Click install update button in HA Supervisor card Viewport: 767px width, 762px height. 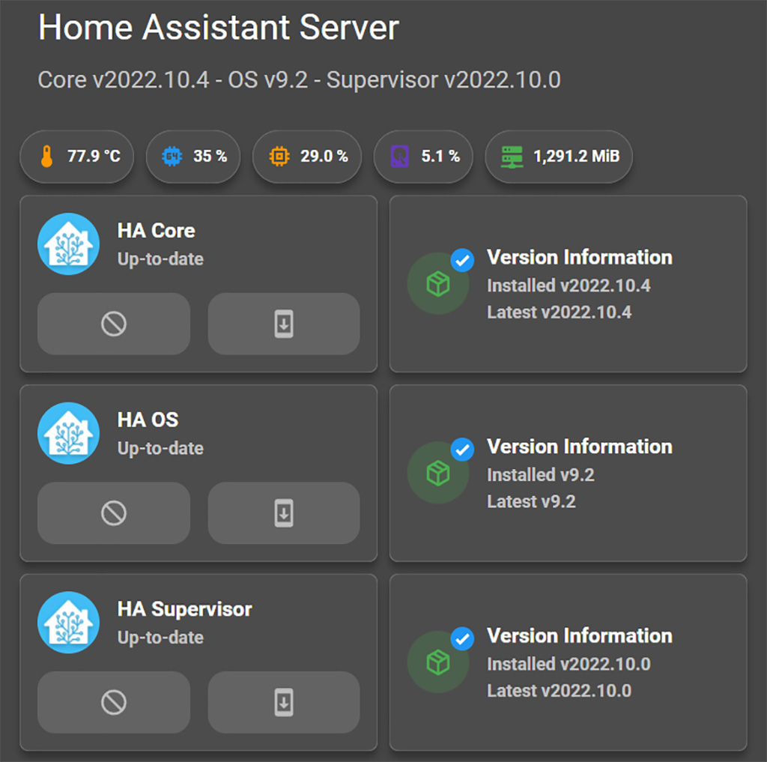[284, 702]
